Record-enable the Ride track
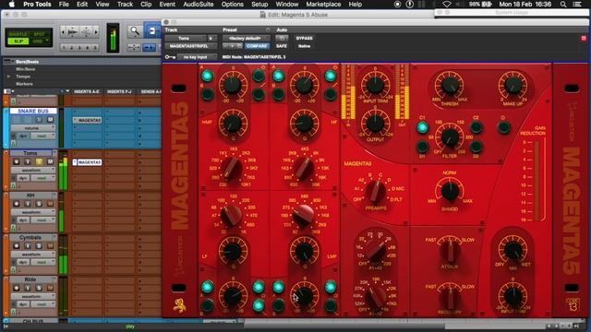Screen dimensions: 591x332 [17, 288]
